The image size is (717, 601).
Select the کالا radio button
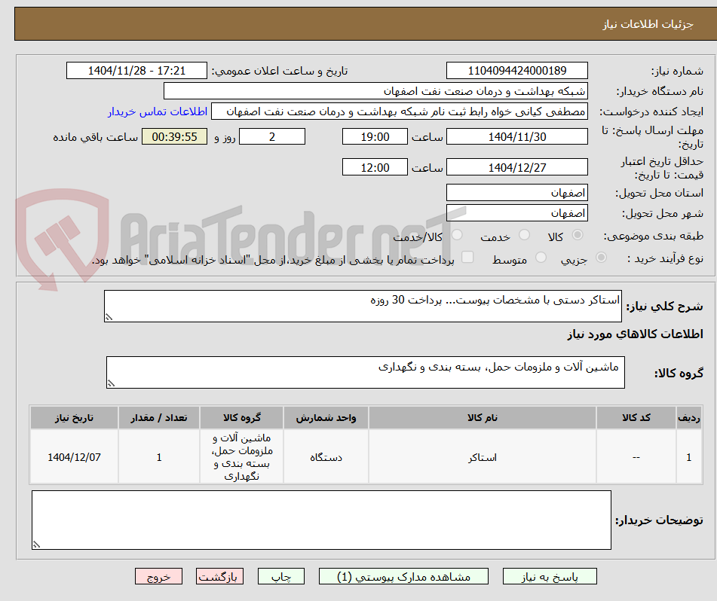pos(578,235)
